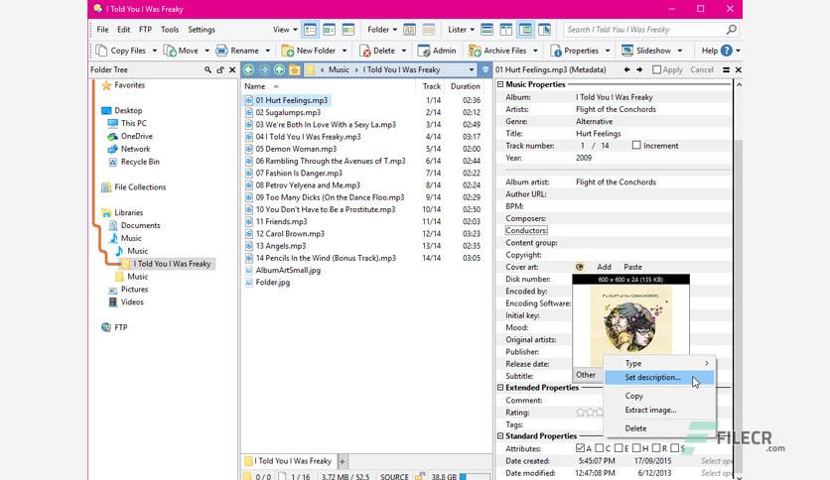Sort by the Duration column header
This screenshot has width=830, height=480.
[466, 86]
